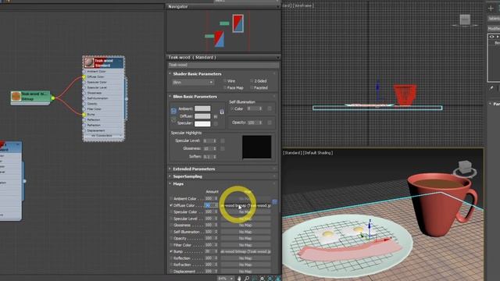Click the Ambient color swatch

coord(202,108)
